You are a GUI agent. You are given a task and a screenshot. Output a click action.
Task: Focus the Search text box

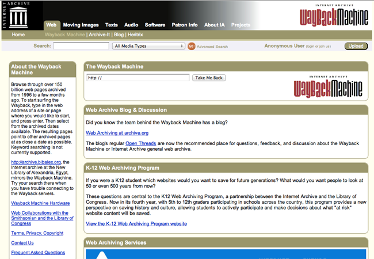[x=81, y=46]
